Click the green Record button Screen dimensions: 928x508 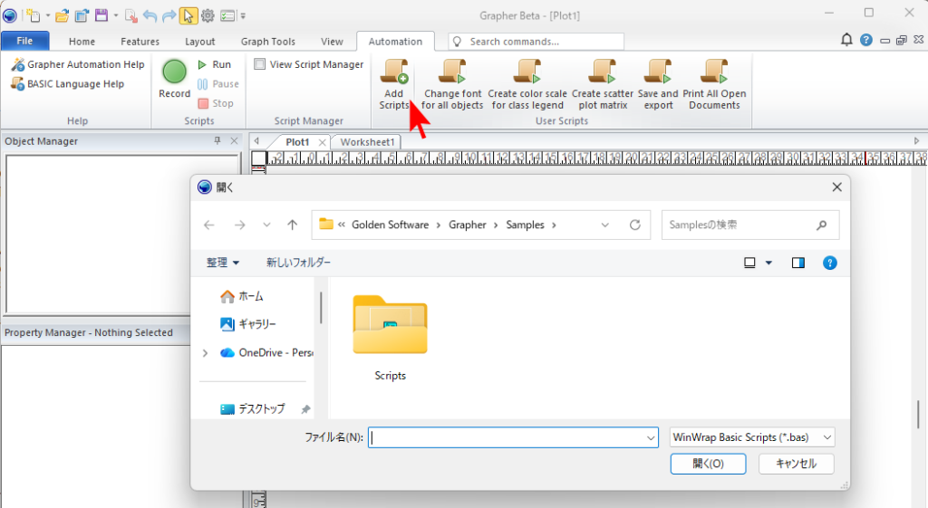click(175, 72)
